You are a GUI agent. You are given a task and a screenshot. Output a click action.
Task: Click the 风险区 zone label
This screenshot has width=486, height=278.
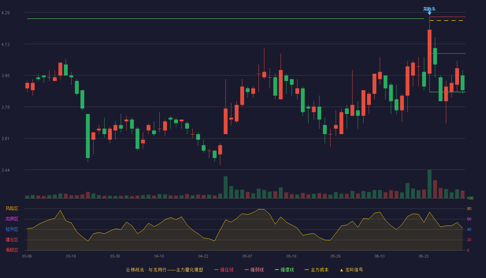(12, 208)
